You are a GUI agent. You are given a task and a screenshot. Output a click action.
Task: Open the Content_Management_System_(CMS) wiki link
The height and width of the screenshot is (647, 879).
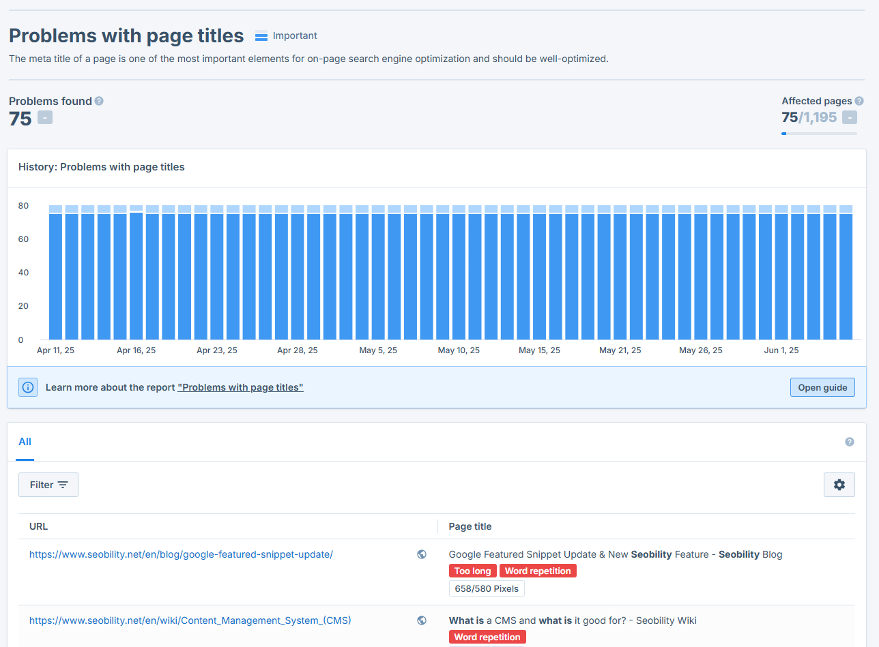(190, 620)
